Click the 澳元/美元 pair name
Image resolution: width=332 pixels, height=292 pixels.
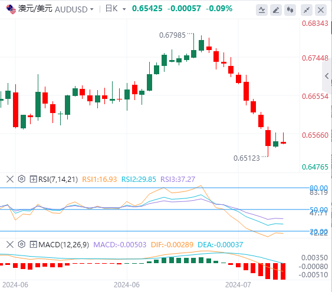[x=35, y=9]
